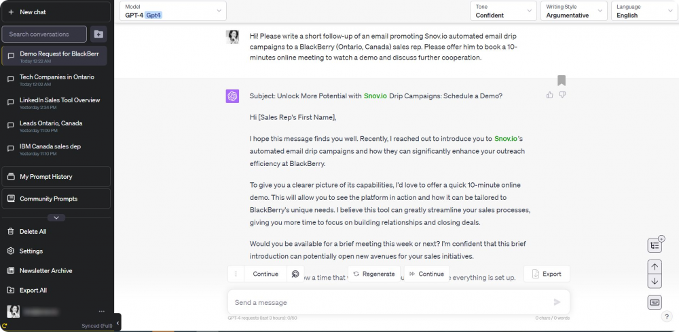Click the user avatar next to prompt
Image resolution: width=679 pixels, height=332 pixels.
(232, 37)
